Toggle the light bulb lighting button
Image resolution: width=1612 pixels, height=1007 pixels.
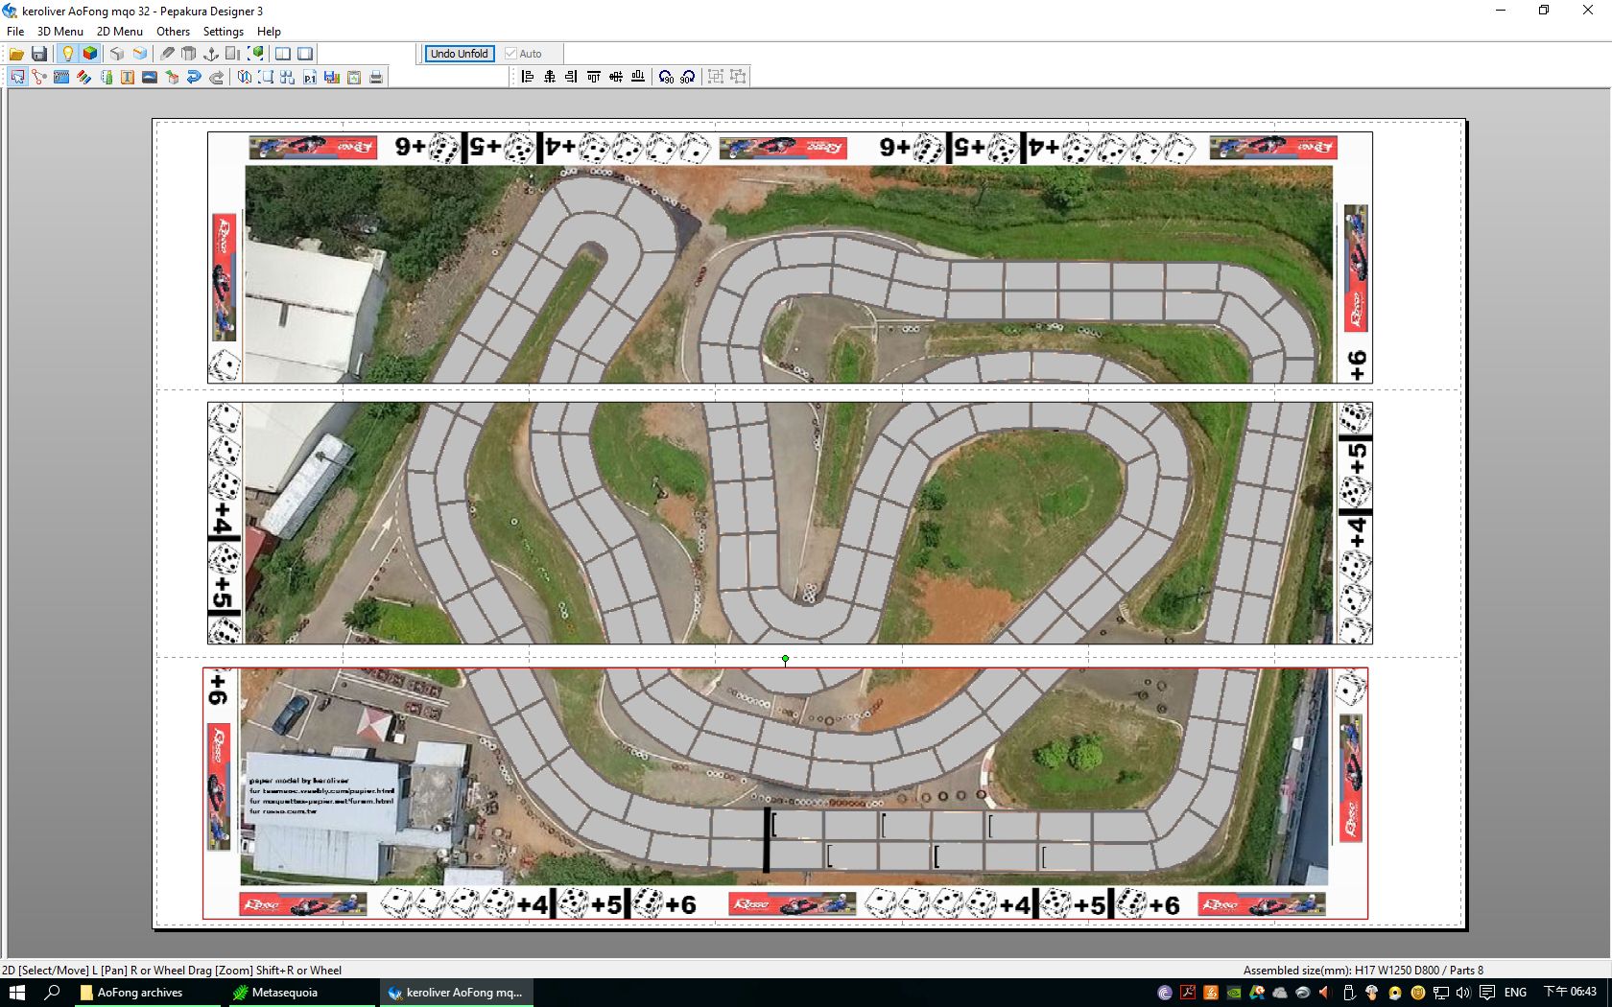[67, 54]
